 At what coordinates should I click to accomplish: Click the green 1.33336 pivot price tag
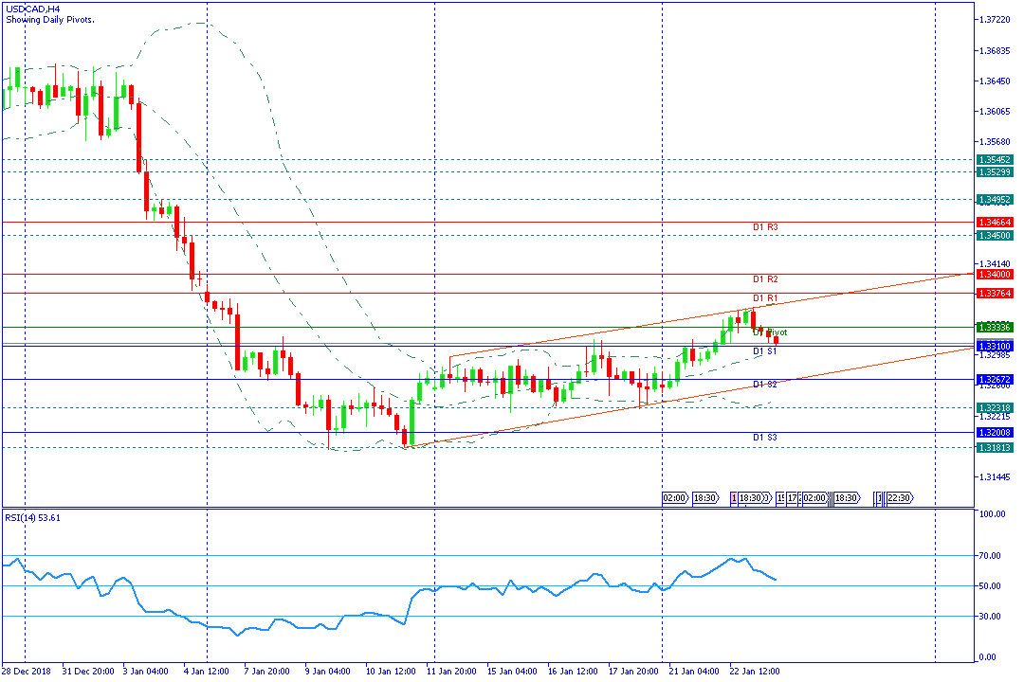click(995, 327)
